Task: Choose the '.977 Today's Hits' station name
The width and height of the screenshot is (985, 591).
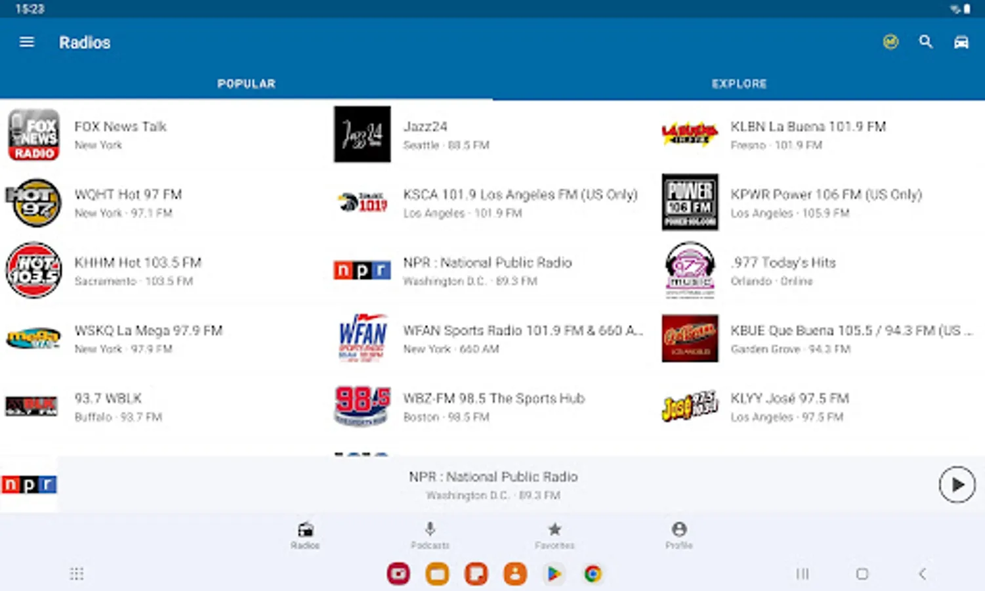Action: [x=784, y=263]
